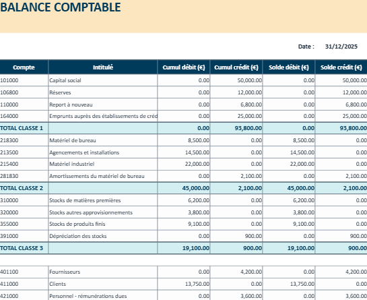Click Total Classe 3 solde débit 19,100.00
This screenshot has width=367, height=300.
tap(301, 248)
